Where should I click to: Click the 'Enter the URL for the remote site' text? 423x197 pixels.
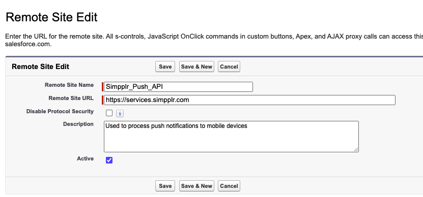click(54, 37)
